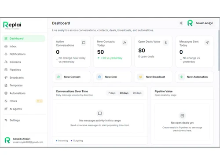Click the Flows sidebar icon
The width and height of the screenshot is (220, 165).
click(x=6, y=101)
